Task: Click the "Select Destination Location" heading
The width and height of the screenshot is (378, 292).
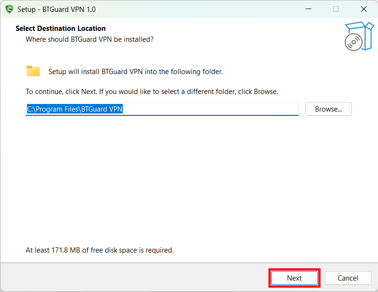Action: (61, 28)
